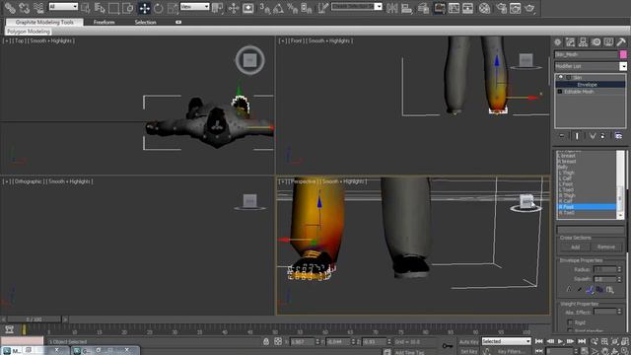
Task: Open Rendered Frame Window
Action: coord(515,8)
